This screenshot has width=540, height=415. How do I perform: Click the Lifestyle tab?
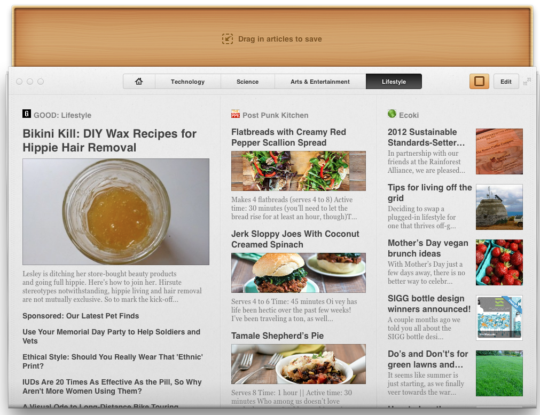tap(394, 82)
